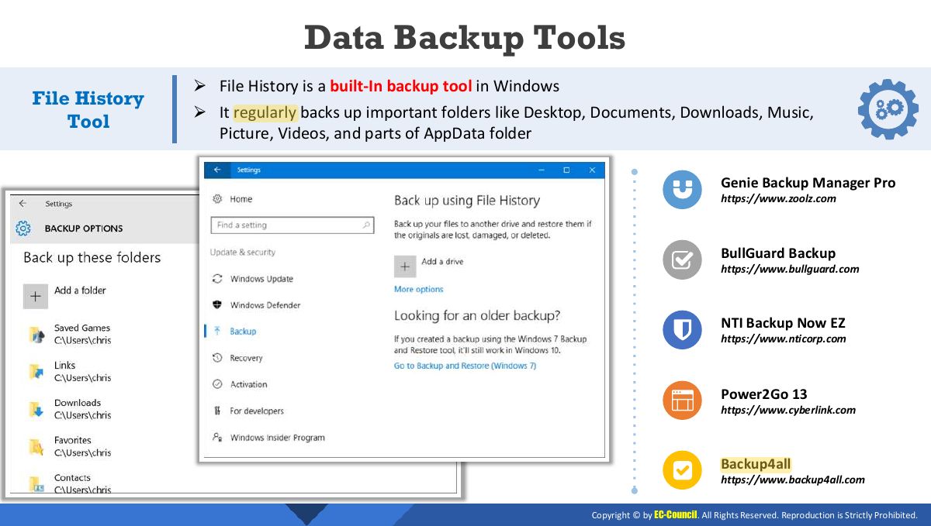Viewport: 931px width, 526px height.
Task: Focus the Find a setting search box
Action: 292,225
